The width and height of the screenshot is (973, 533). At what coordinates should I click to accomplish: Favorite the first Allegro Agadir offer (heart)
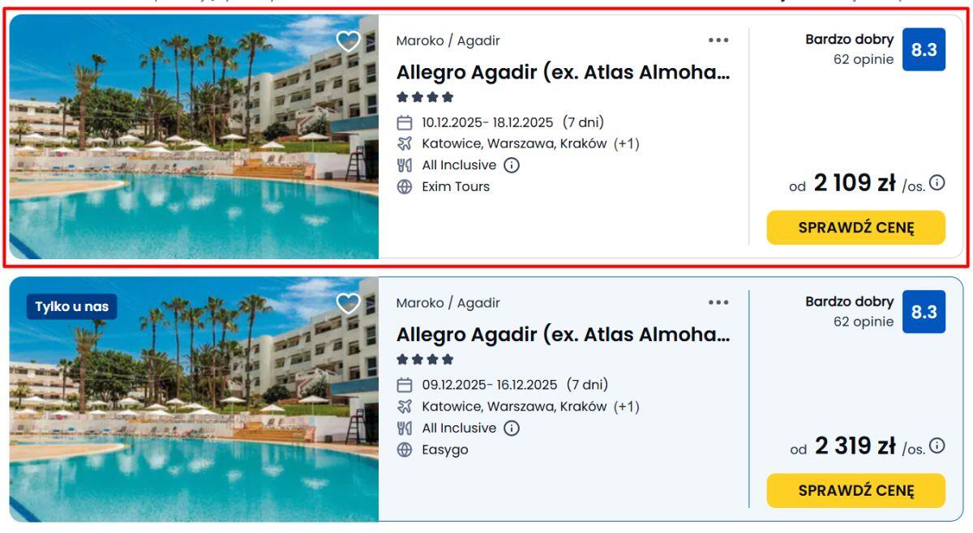point(348,41)
